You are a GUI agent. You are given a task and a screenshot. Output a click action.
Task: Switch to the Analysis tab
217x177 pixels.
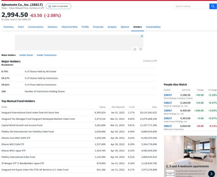pos(112,27)
